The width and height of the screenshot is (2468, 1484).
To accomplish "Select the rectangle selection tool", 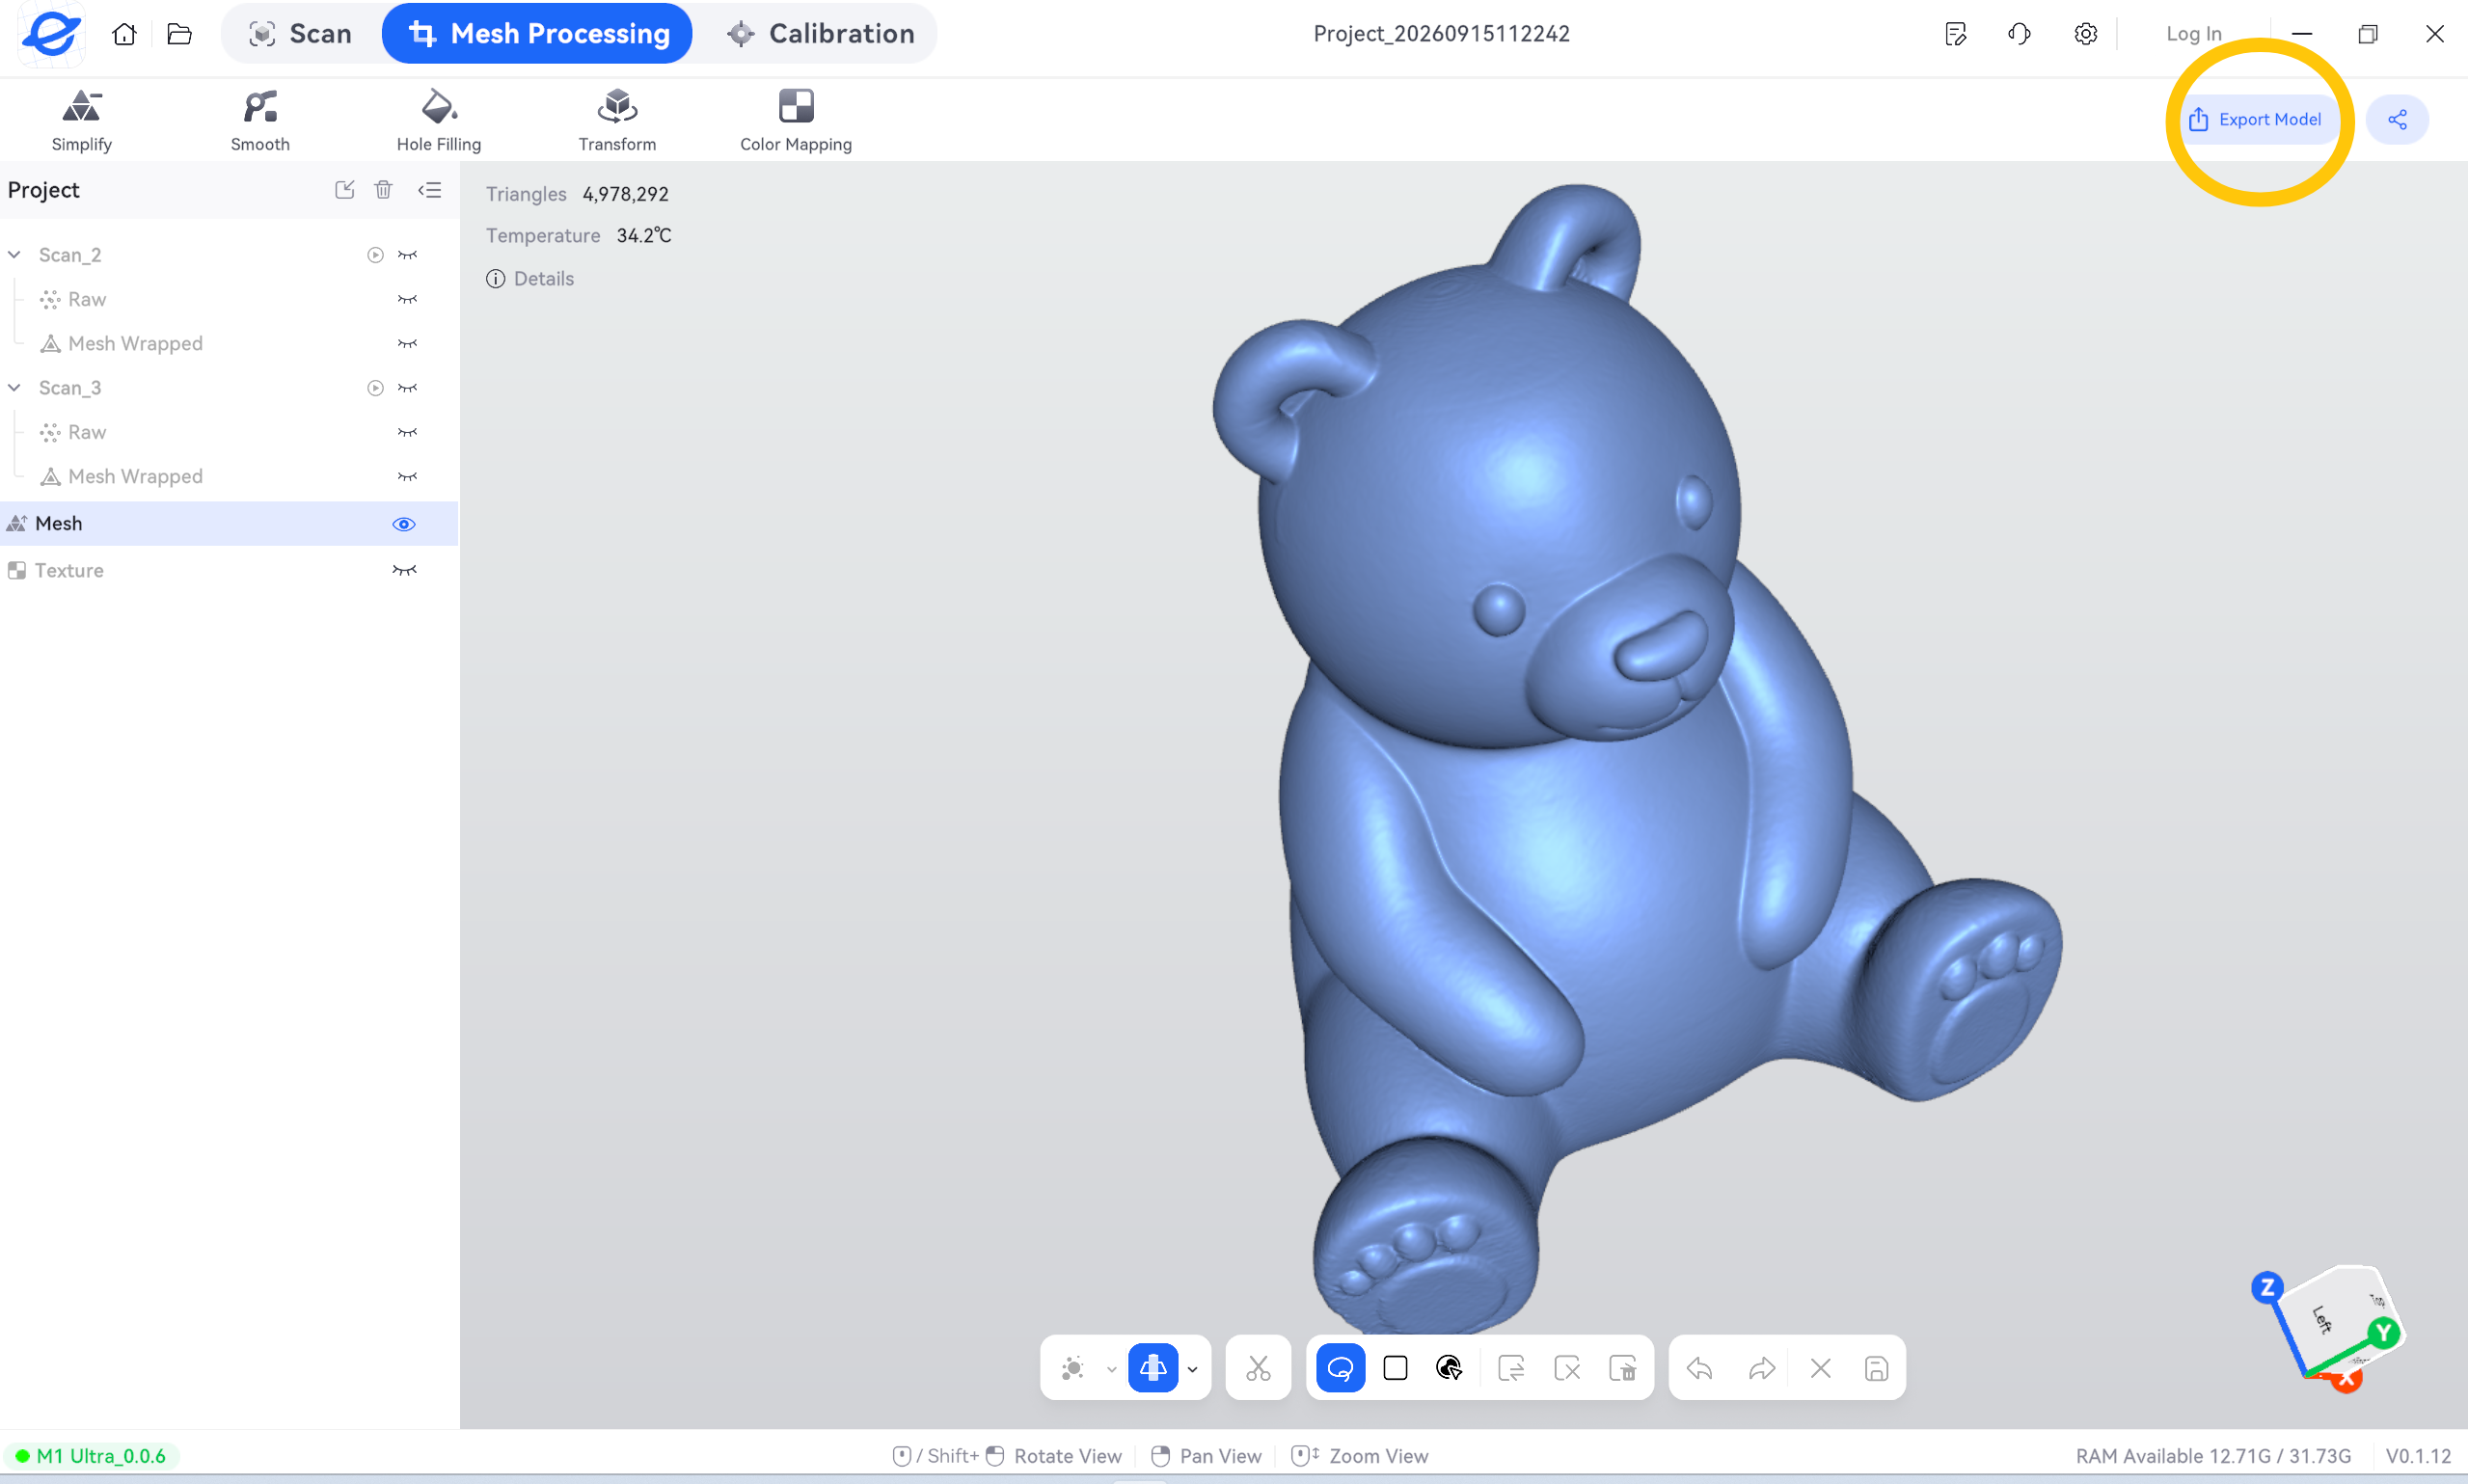I will click(1395, 1368).
